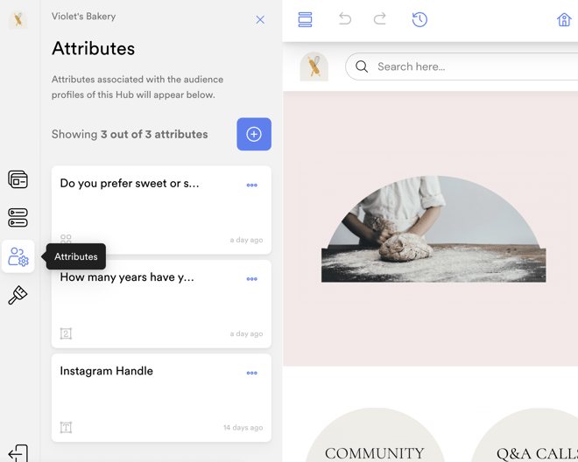Click 'Violet's Bakery' hub name
The height and width of the screenshot is (462, 578).
click(x=84, y=17)
